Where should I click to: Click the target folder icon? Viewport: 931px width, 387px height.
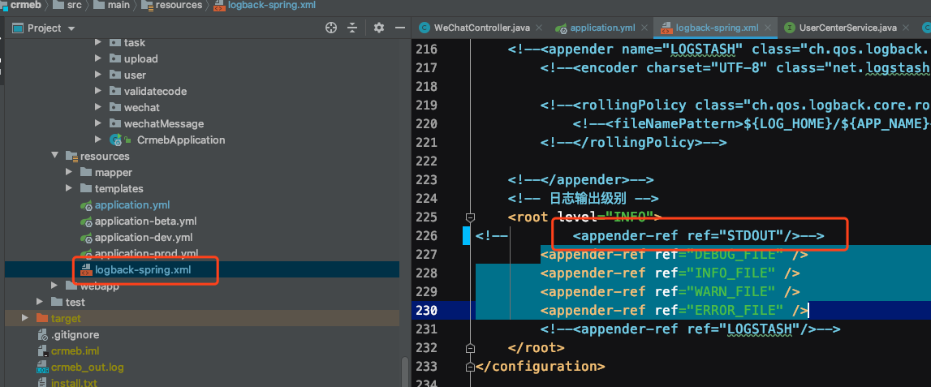[x=41, y=318]
